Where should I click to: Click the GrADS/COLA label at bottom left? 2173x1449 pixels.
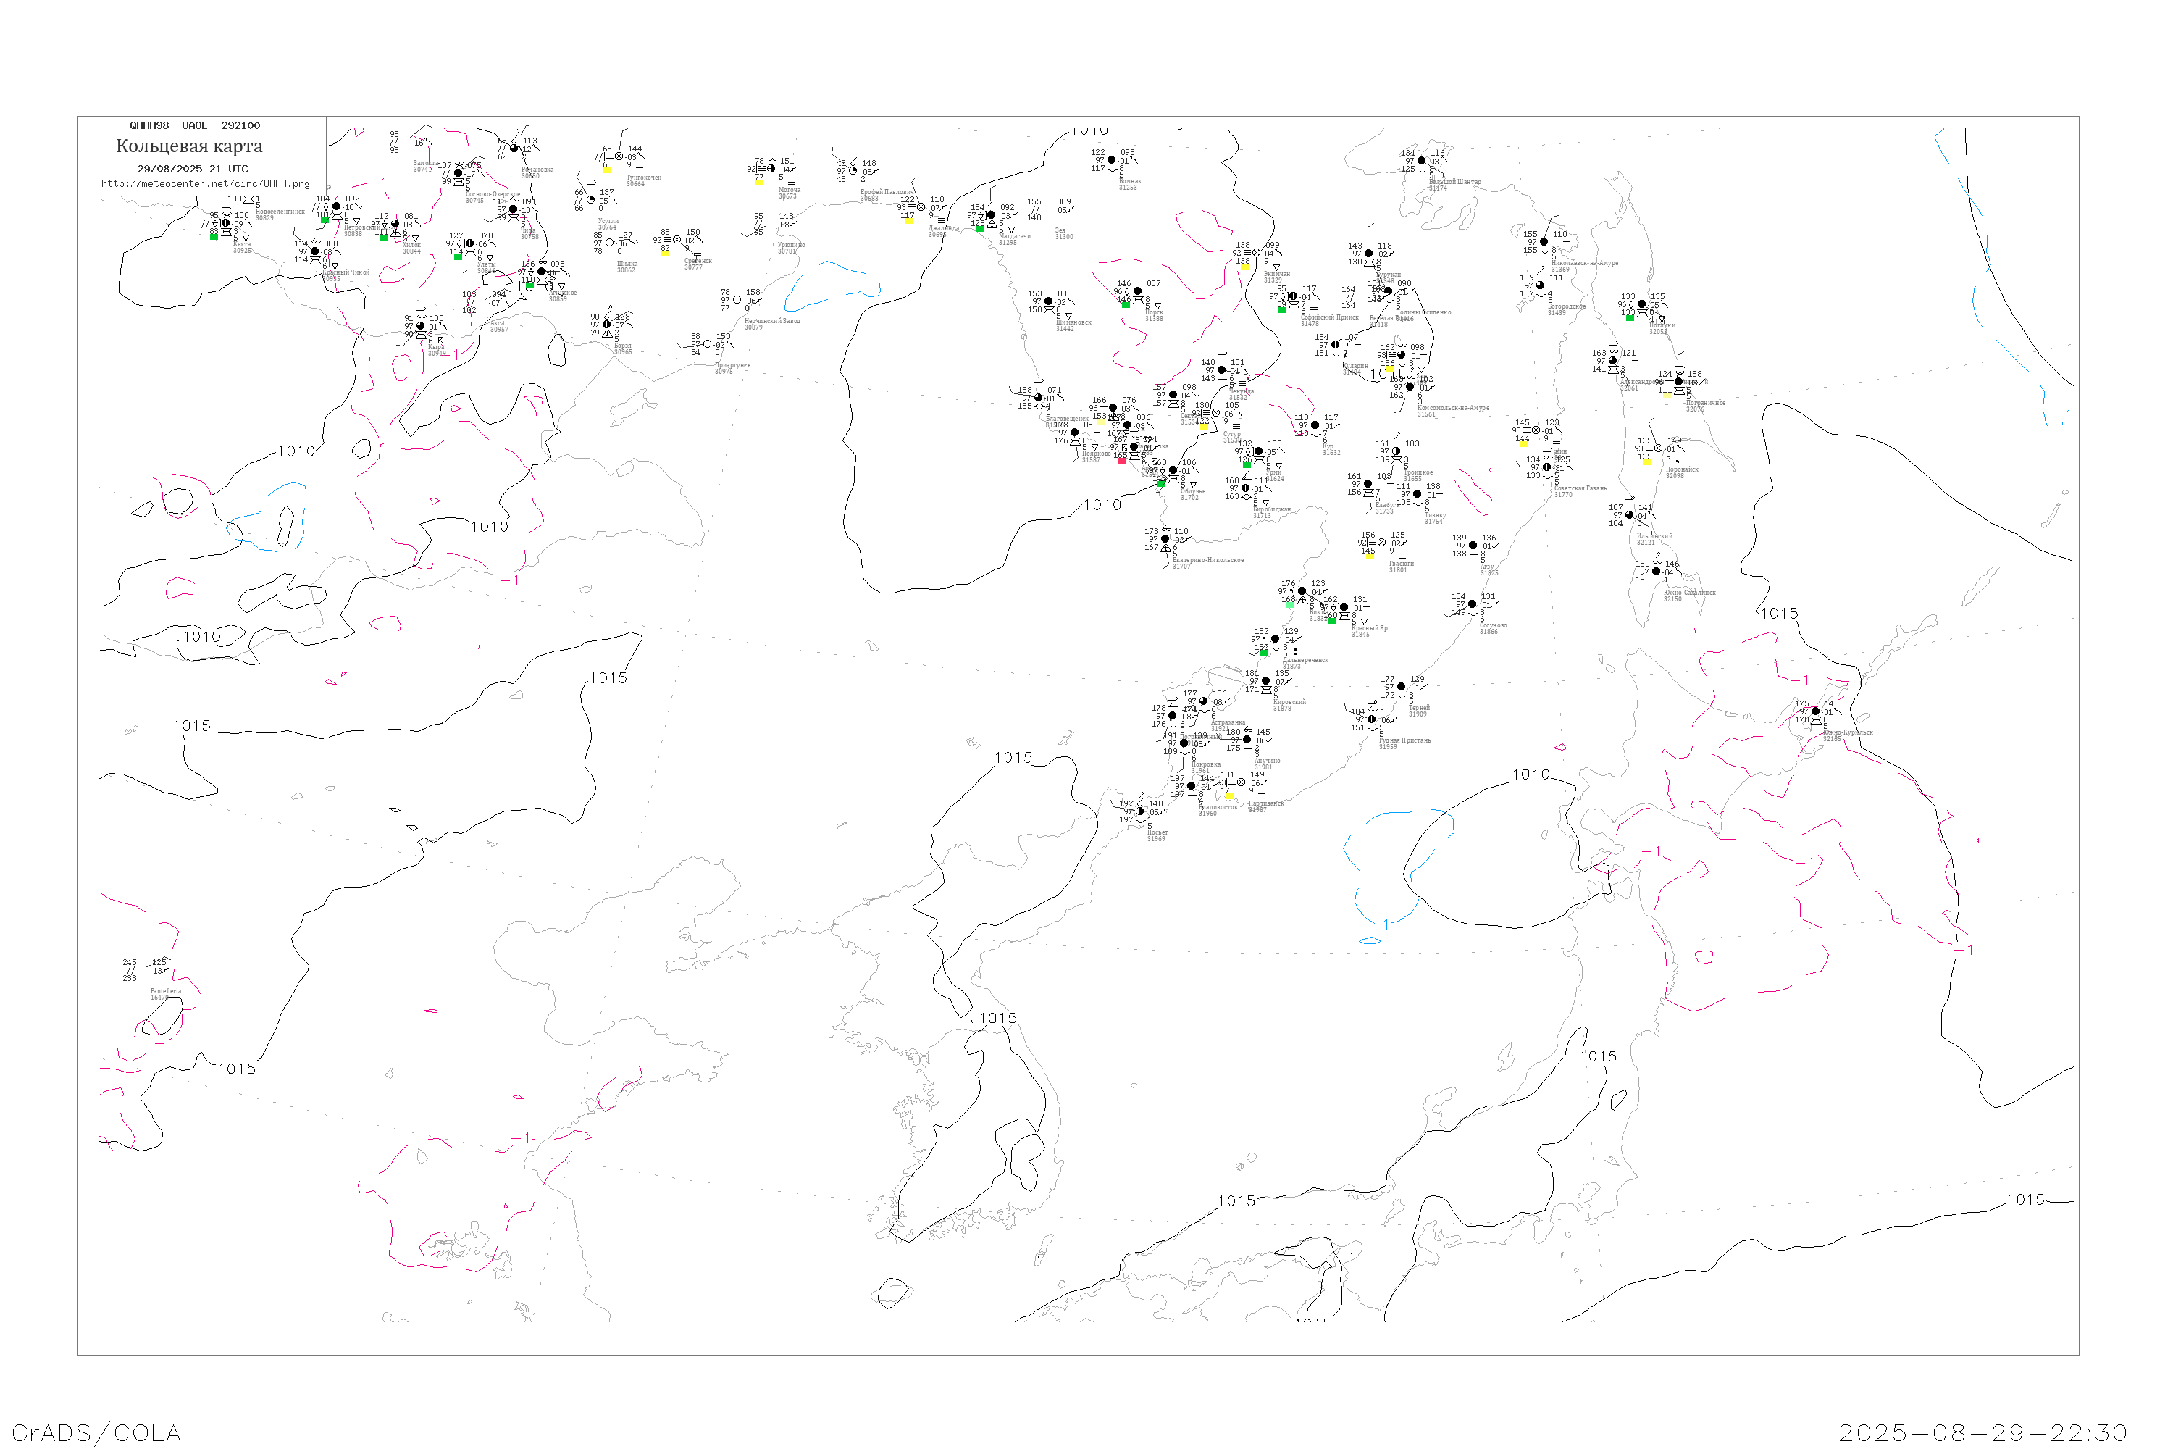tap(96, 1432)
